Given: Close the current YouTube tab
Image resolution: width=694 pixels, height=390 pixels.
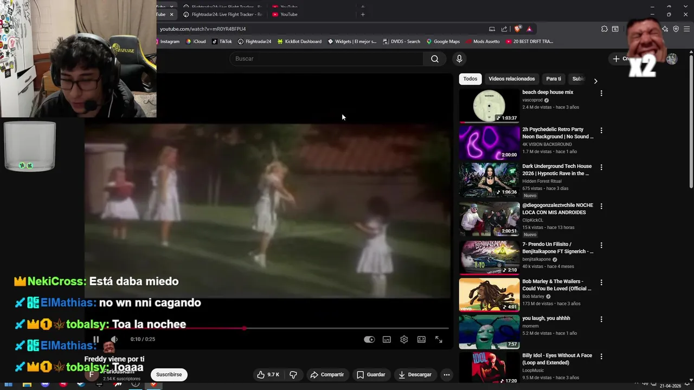Looking at the screenshot, I should tap(171, 15).
